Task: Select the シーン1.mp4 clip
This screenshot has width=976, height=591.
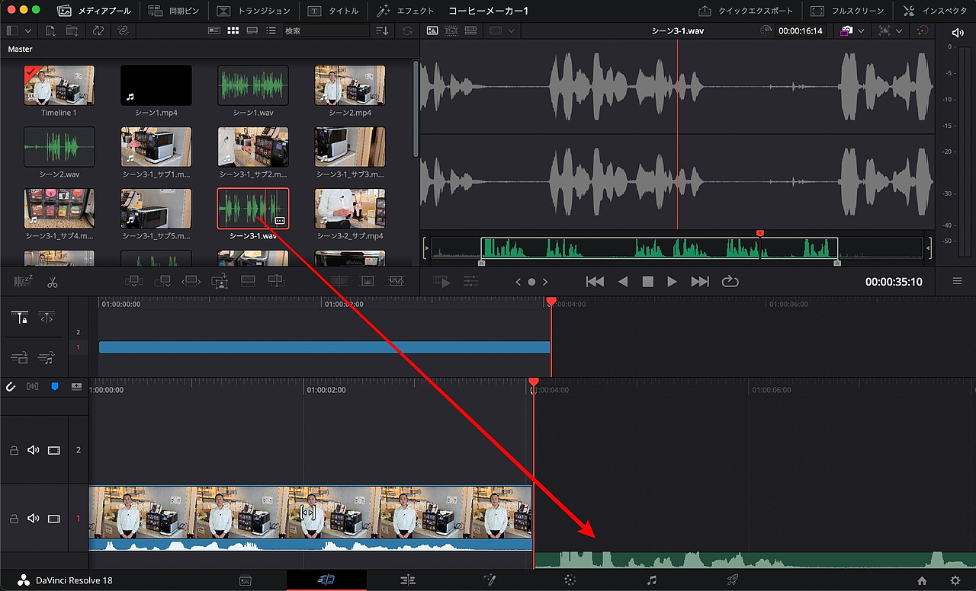Action: pos(156,85)
